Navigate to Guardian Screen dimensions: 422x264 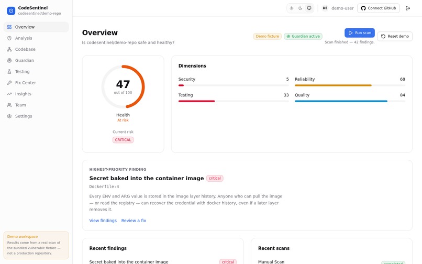coord(36,60)
